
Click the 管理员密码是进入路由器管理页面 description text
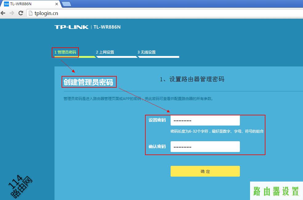point(138,99)
